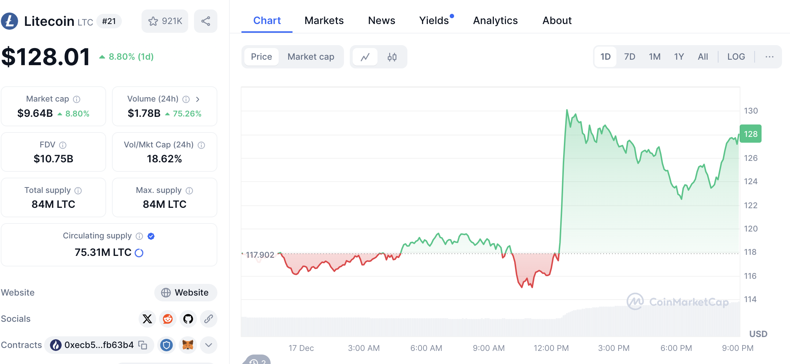Select the 7D time range
The image size is (790, 364).
[x=630, y=57]
